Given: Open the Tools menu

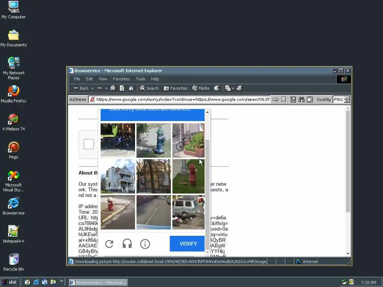Looking at the screenshot, I should [x=141, y=79].
